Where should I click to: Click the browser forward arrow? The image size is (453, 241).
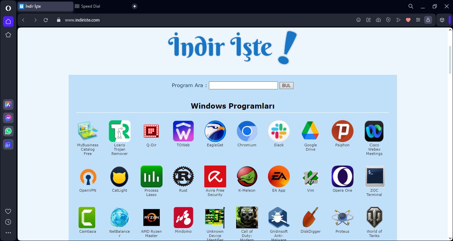coord(35,20)
